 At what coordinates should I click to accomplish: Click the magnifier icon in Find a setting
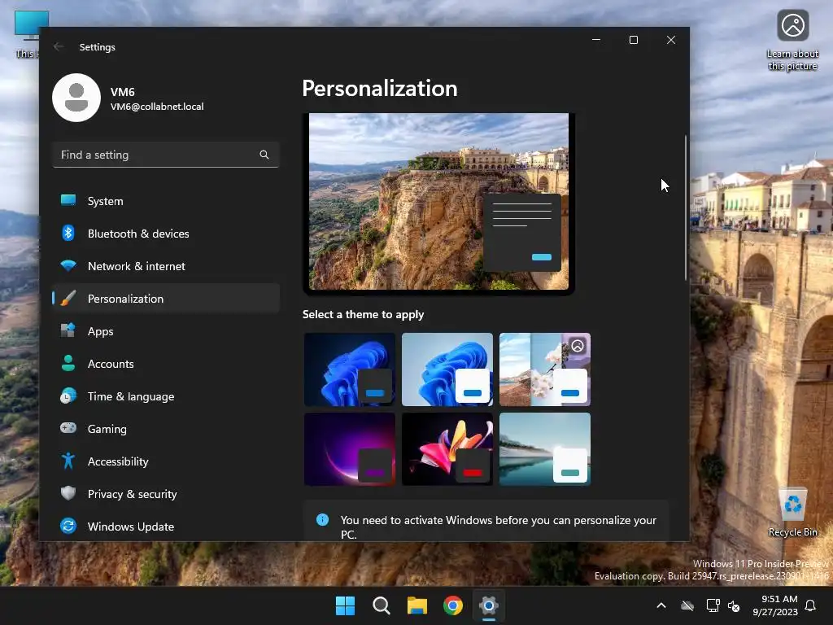[264, 155]
